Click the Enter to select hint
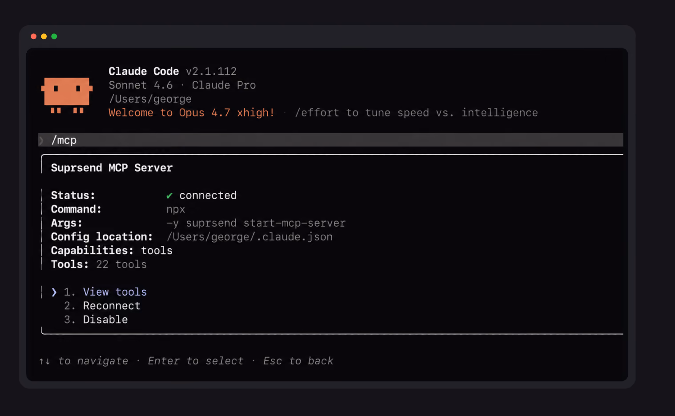Viewport: 675px width, 416px height. [196, 361]
